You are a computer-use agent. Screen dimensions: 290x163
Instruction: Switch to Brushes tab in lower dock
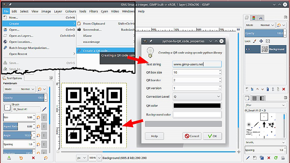(x=247, y=98)
